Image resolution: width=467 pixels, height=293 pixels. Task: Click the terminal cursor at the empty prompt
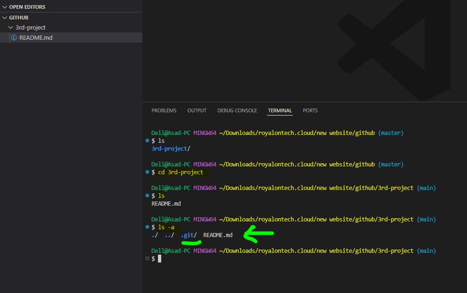click(x=160, y=258)
